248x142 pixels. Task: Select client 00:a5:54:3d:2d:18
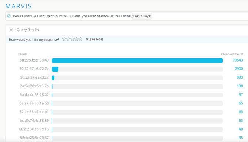[34, 129]
